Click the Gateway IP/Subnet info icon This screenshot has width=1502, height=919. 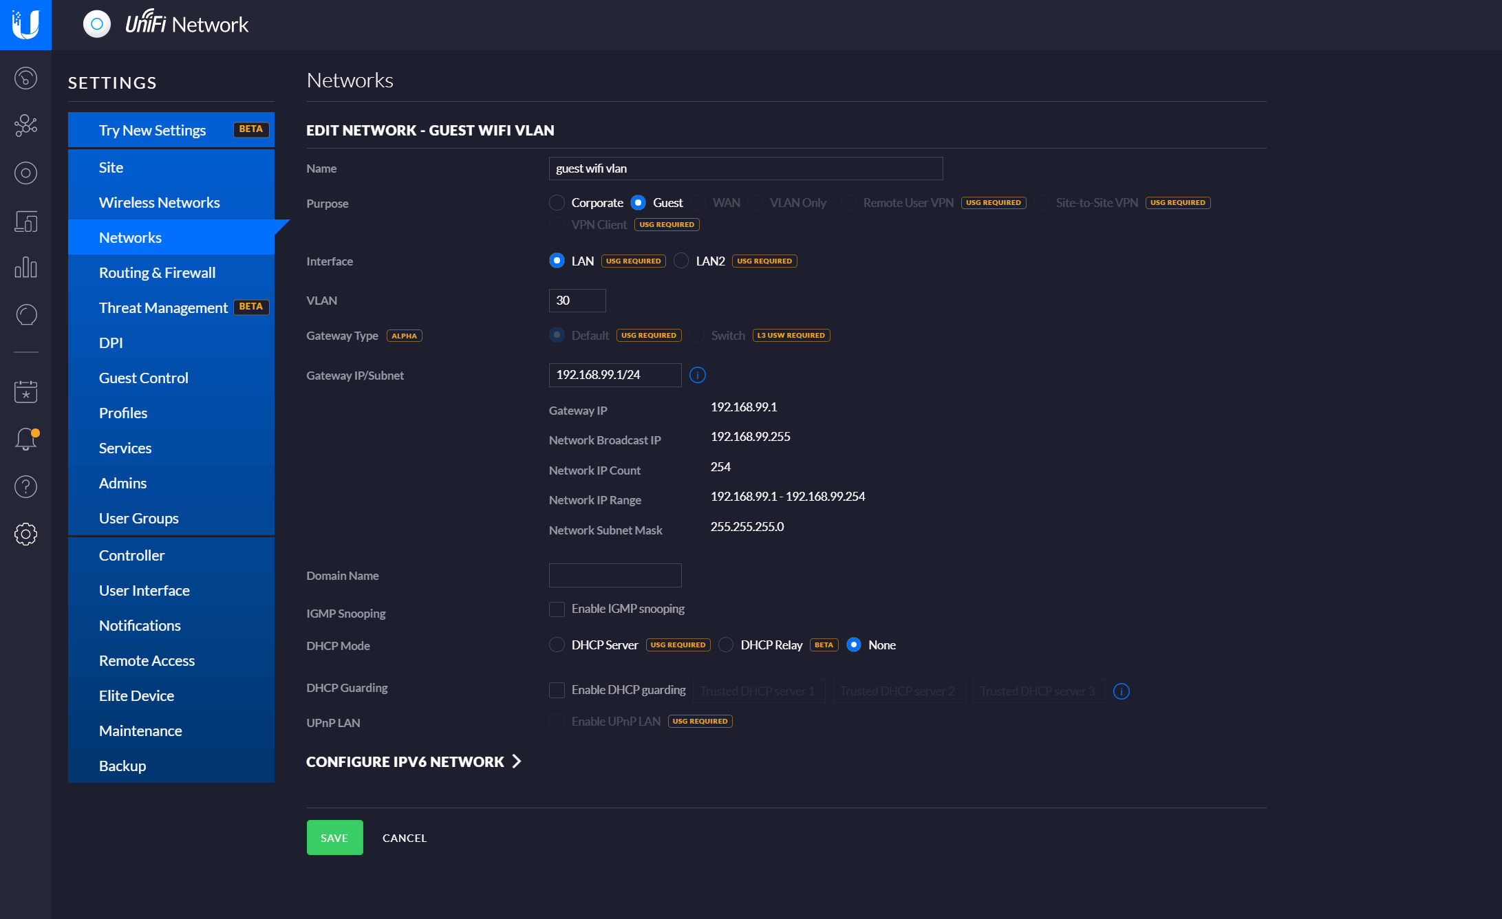[697, 375]
